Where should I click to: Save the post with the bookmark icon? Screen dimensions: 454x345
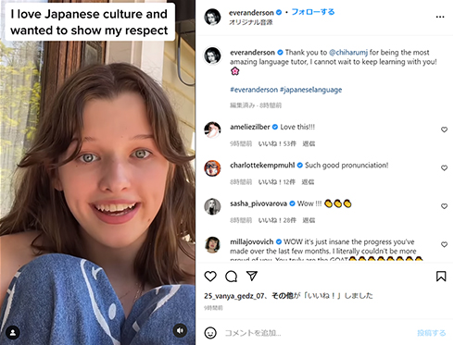coord(441,277)
